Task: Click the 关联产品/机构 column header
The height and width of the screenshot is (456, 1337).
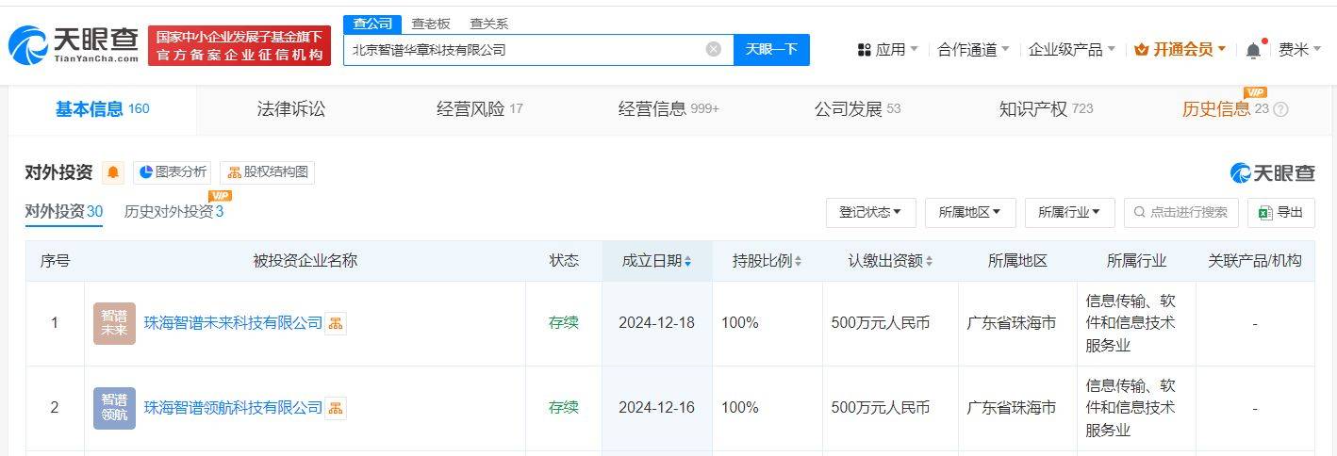Action: click(1255, 261)
